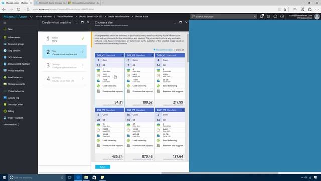Open App Services in sidebar
The height and width of the screenshot is (181, 321).
(14, 51)
